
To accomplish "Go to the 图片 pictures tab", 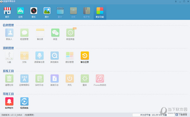I will (47, 12).
